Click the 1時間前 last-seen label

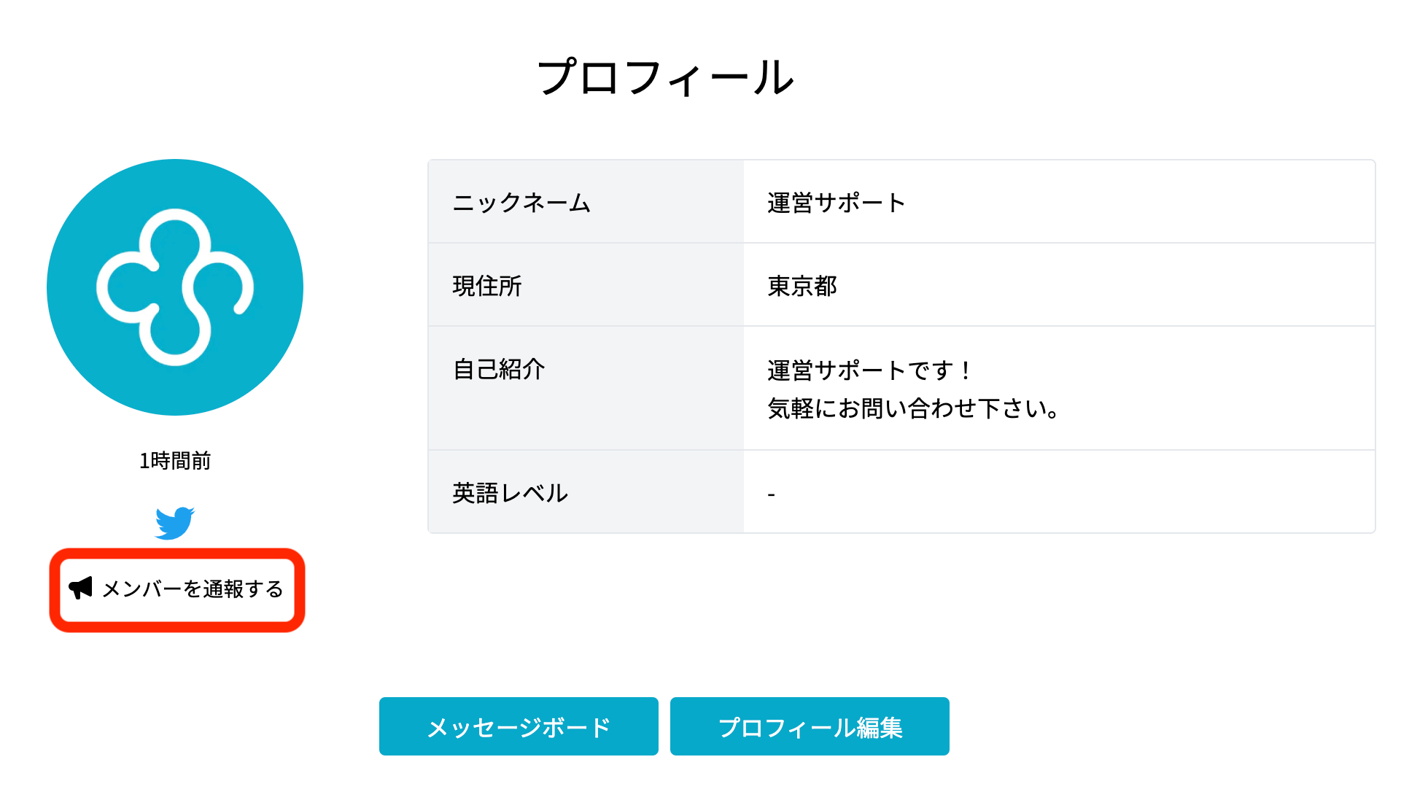[175, 461]
